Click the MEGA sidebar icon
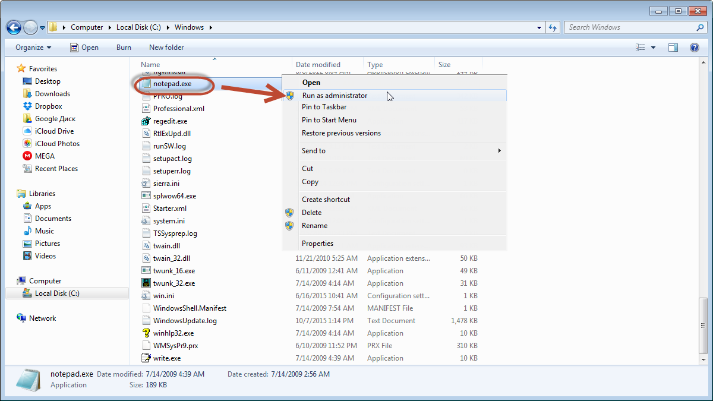 click(x=27, y=156)
